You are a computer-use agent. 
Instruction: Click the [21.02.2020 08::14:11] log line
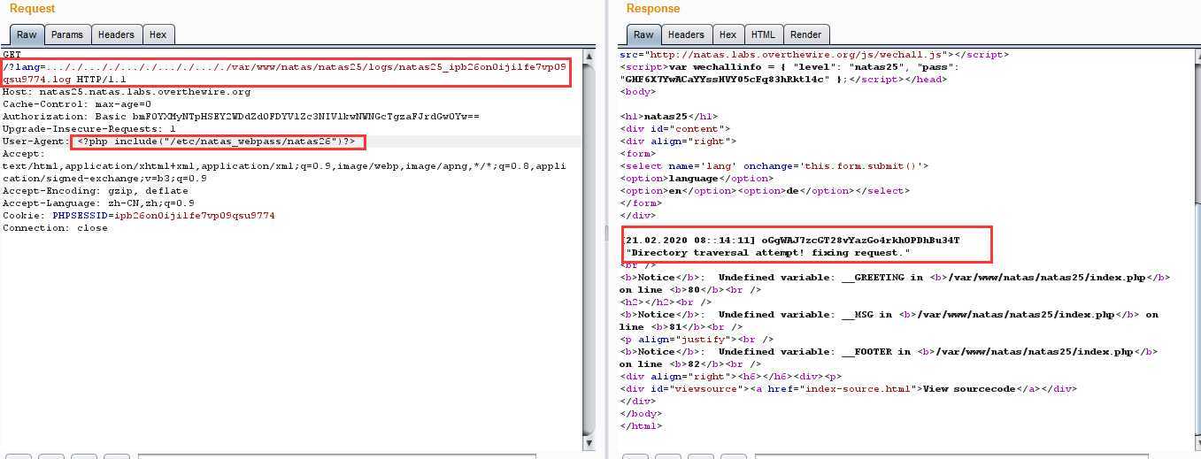pos(791,241)
